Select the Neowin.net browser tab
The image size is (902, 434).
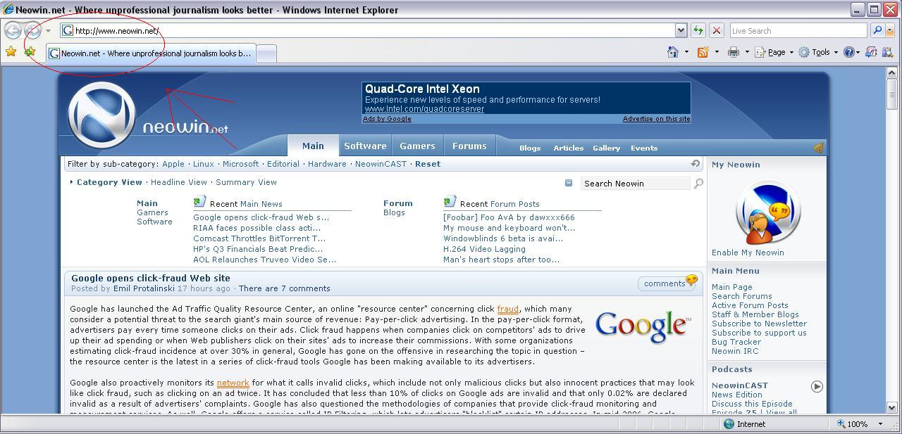pos(150,53)
